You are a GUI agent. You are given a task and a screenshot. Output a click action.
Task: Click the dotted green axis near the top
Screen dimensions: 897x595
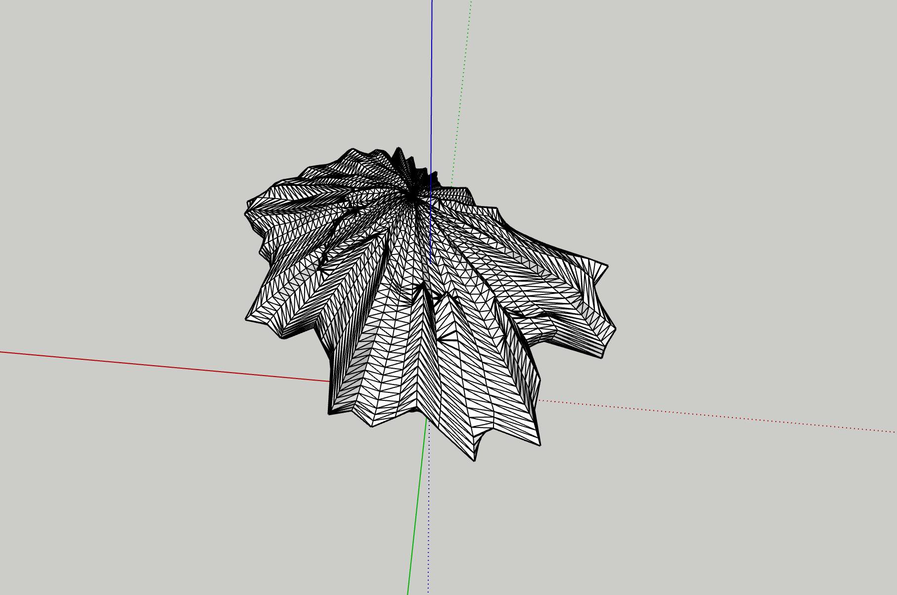[462, 74]
